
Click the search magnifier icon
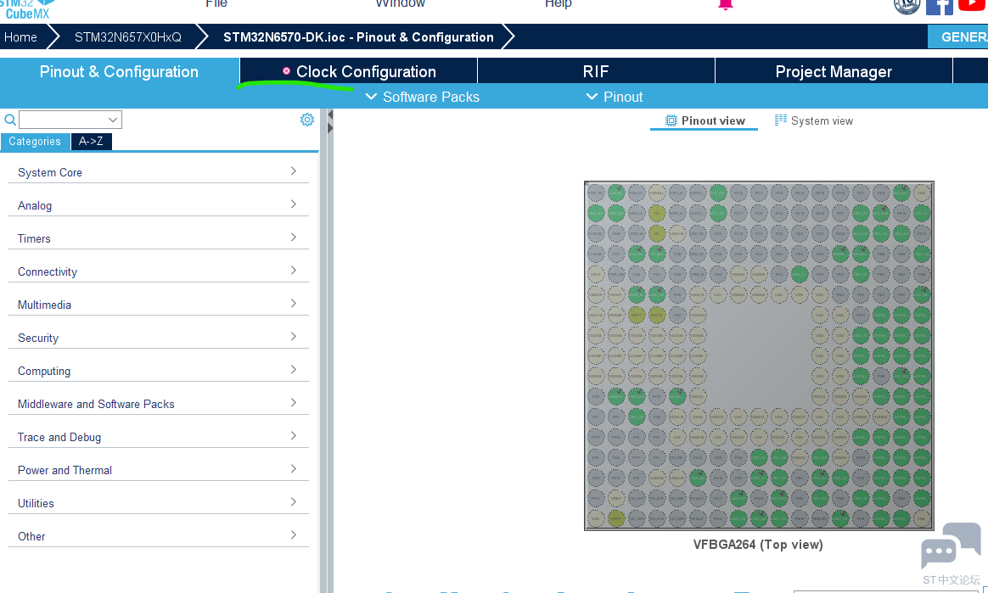tap(10, 120)
